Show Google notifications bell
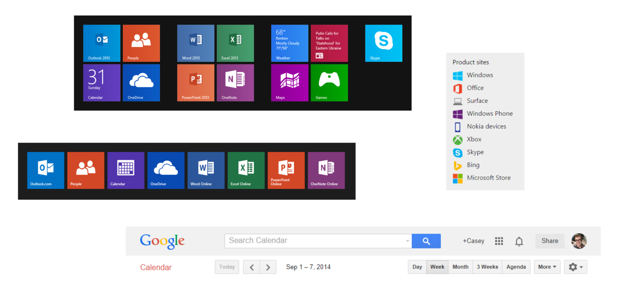This screenshot has height=303, width=628. pos(519,241)
